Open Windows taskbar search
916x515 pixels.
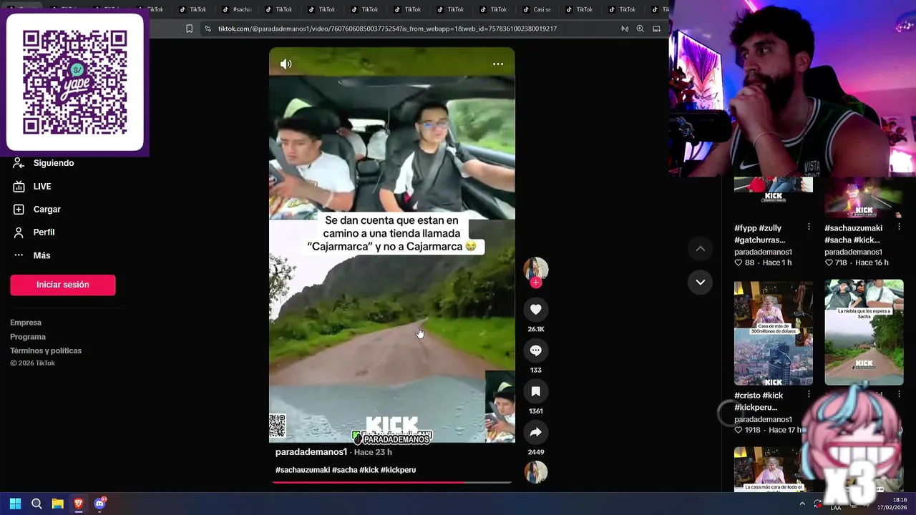pyautogui.click(x=36, y=504)
